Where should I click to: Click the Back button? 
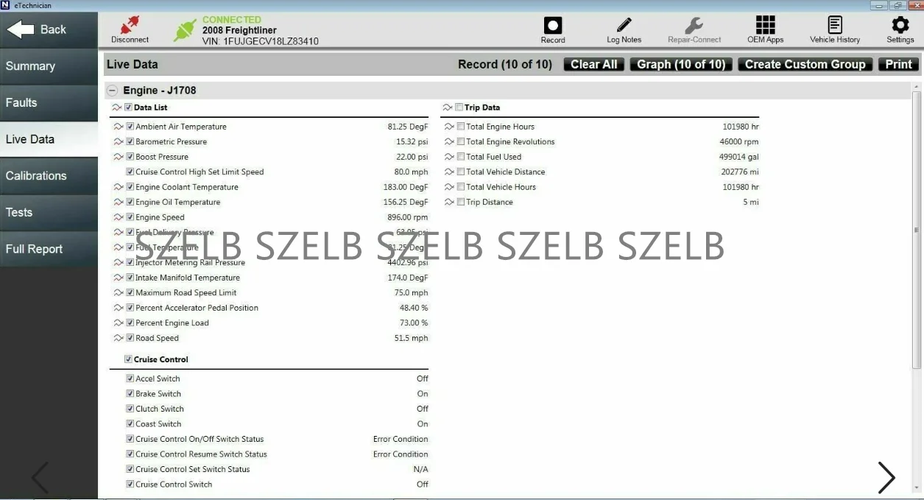coord(49,29)
